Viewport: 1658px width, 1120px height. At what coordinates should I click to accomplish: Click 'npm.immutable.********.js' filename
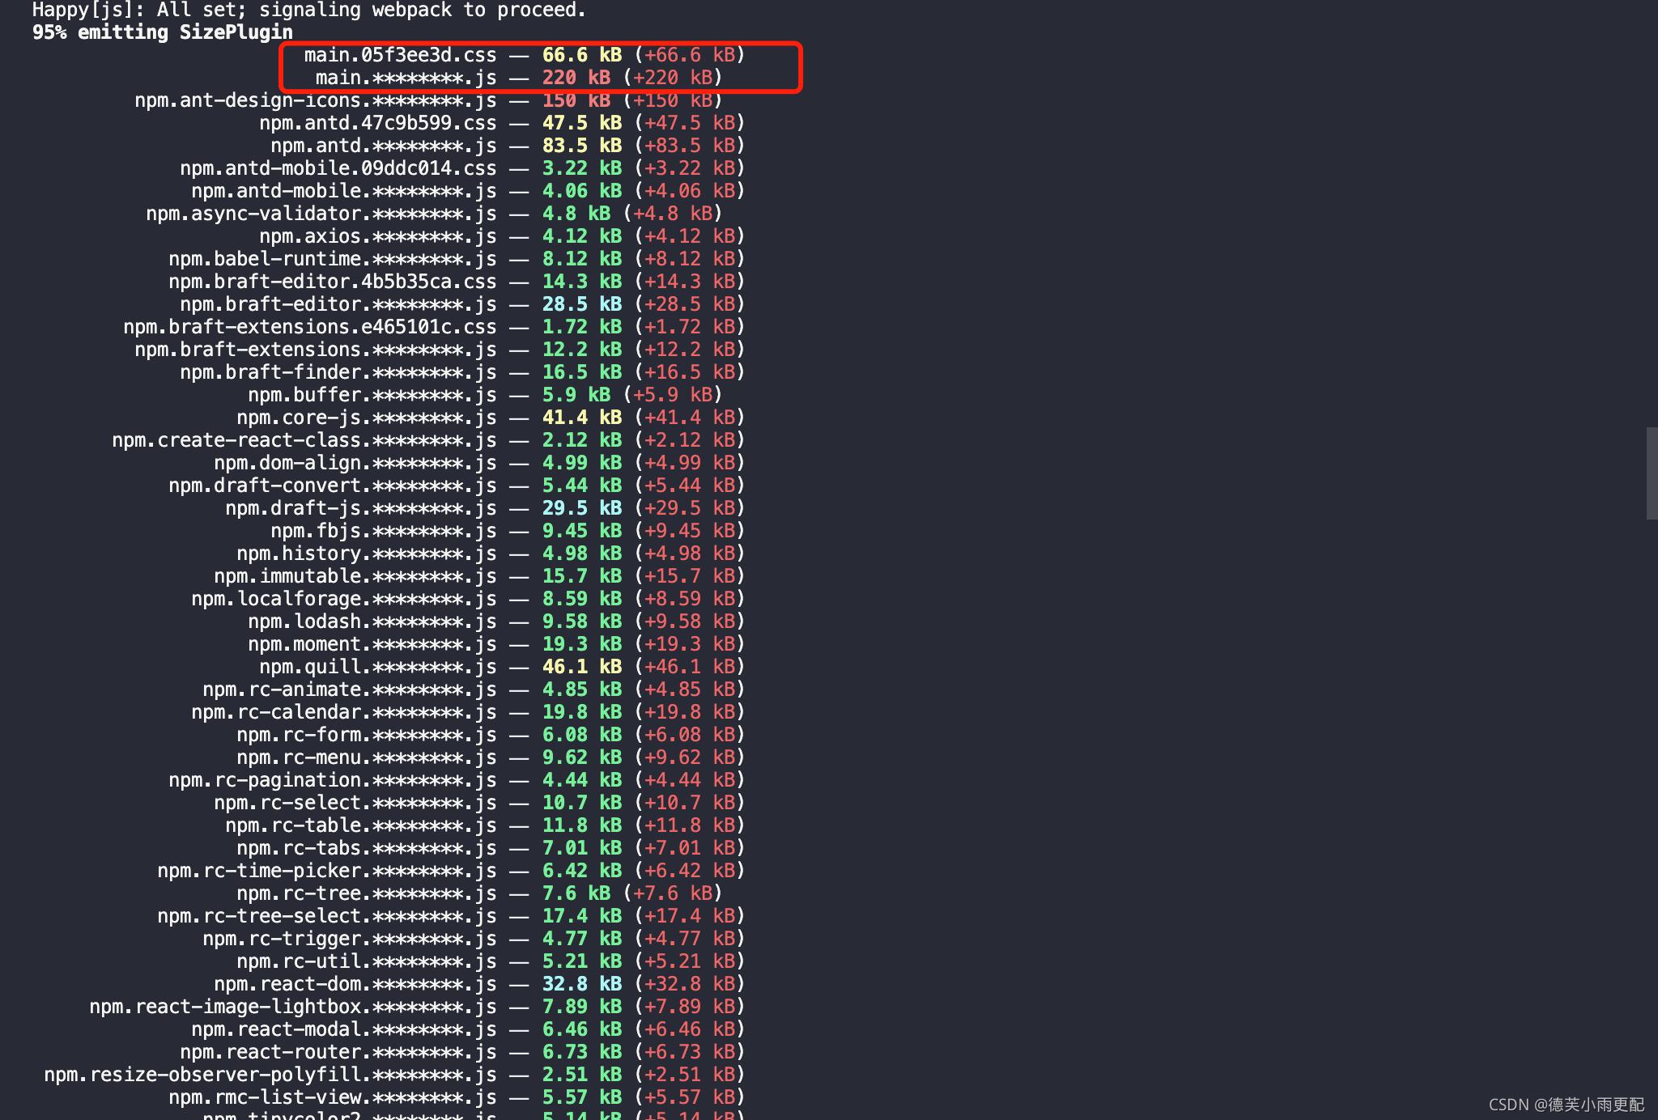[x=355, y=576]
